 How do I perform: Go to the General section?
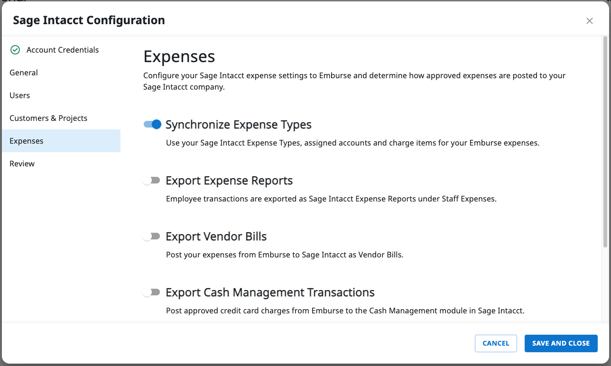(61, 73)
